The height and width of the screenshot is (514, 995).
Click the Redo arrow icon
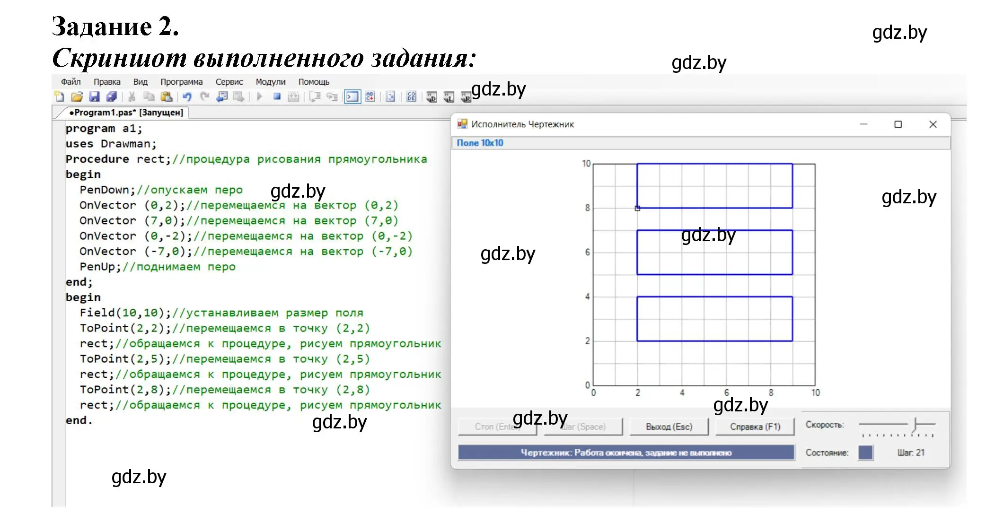[x=204, y=97]
